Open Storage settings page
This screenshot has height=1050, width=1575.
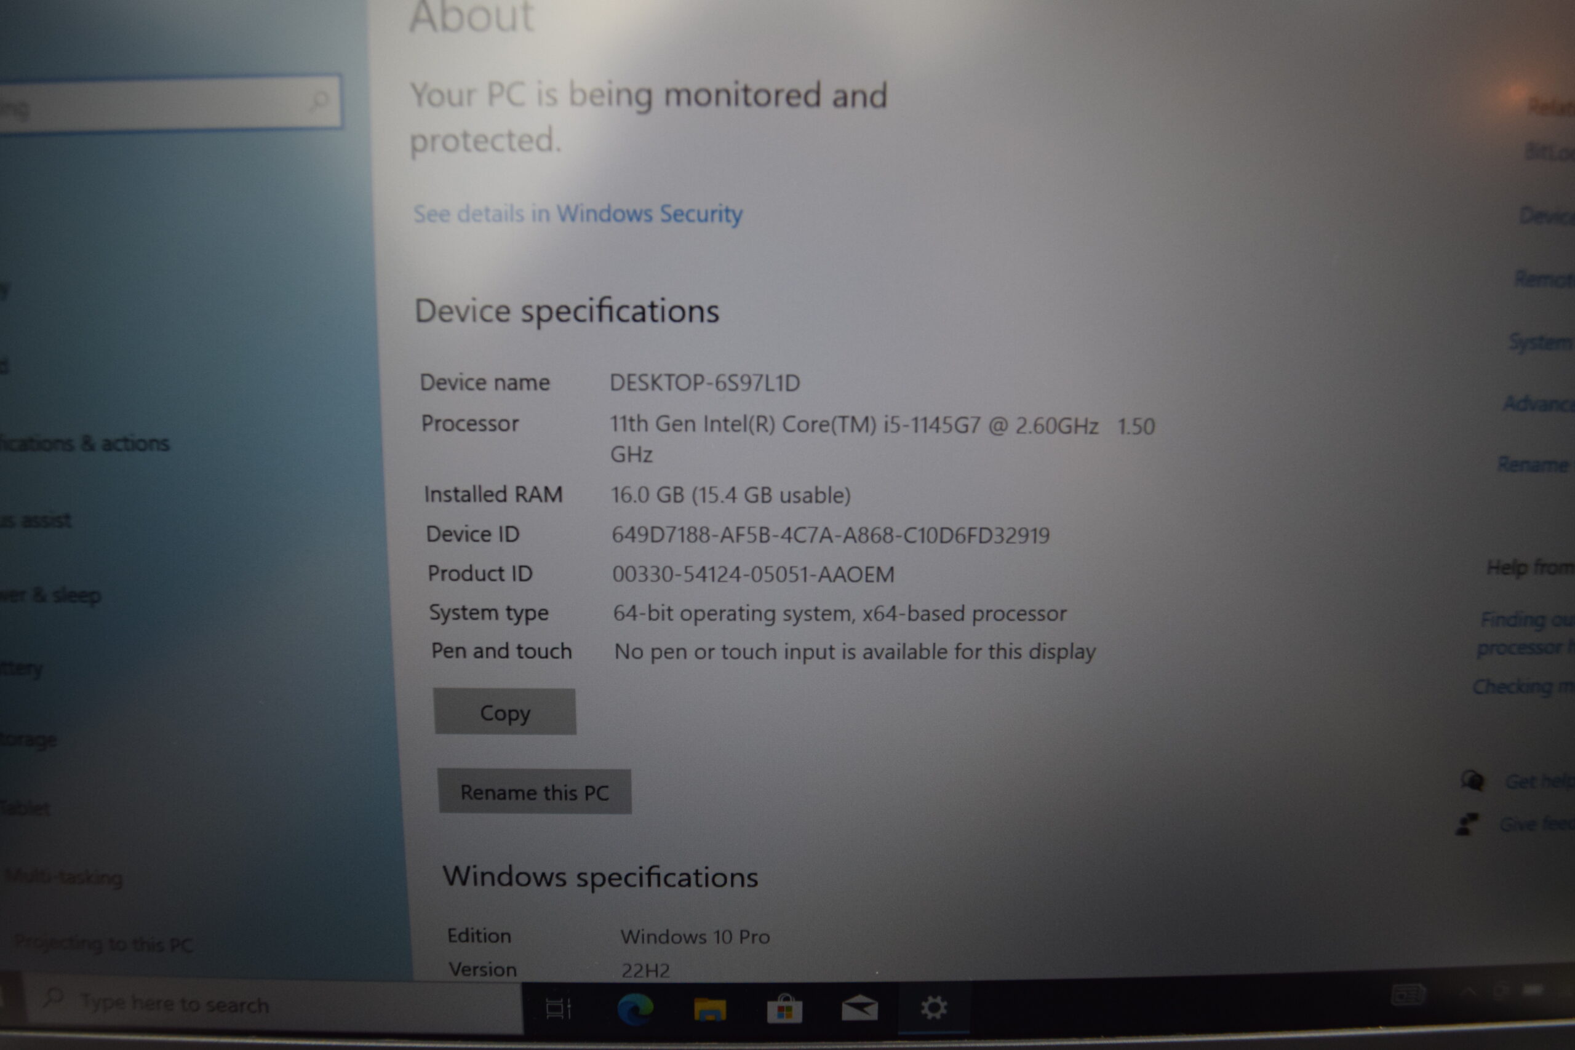(29, 739)
